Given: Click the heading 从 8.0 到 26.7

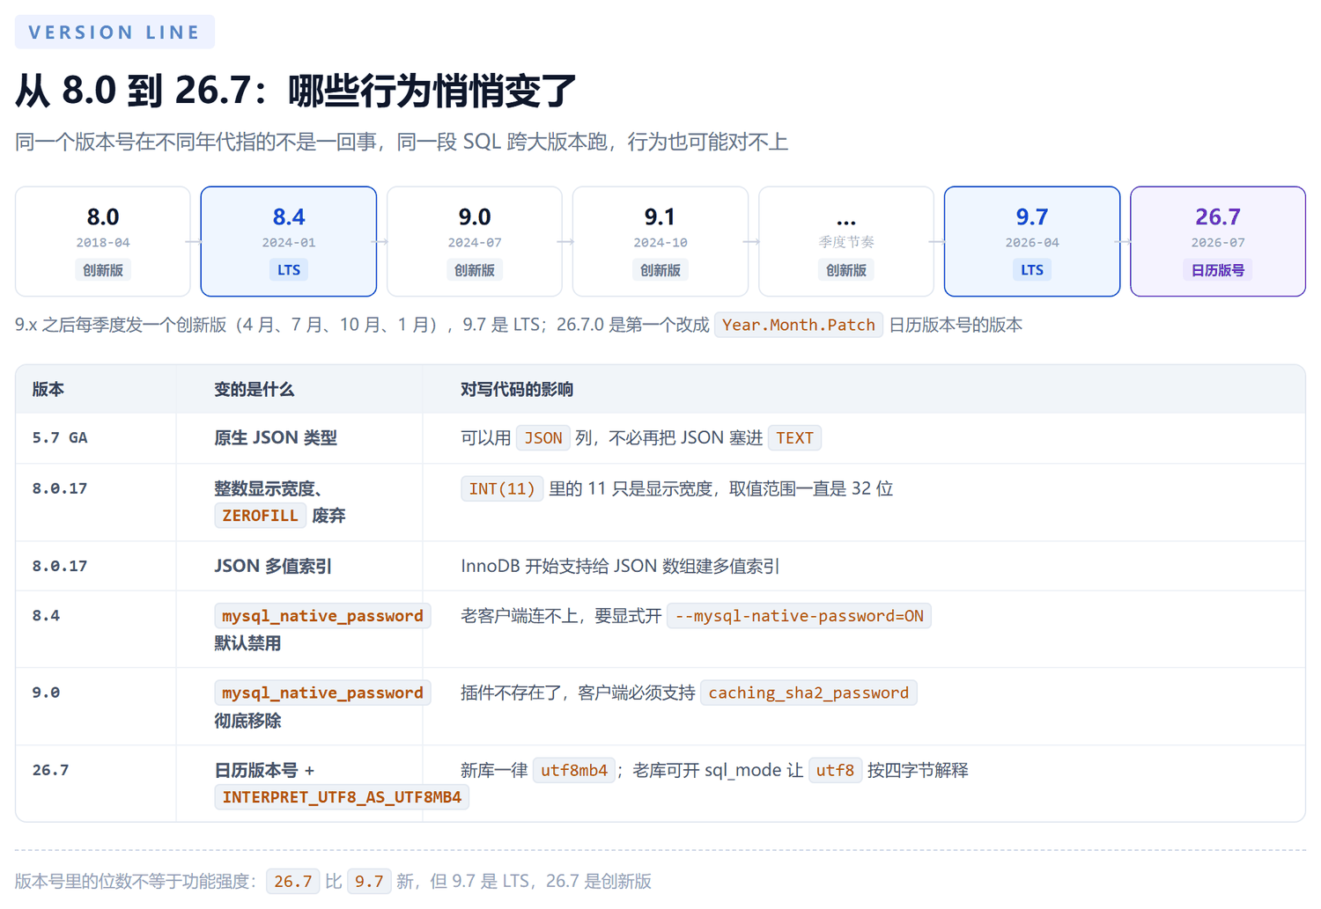Looking at the screenshot, I should [296, 90].
